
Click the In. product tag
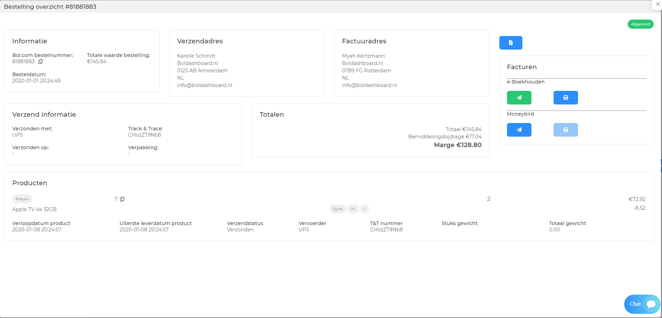(353, 209)
